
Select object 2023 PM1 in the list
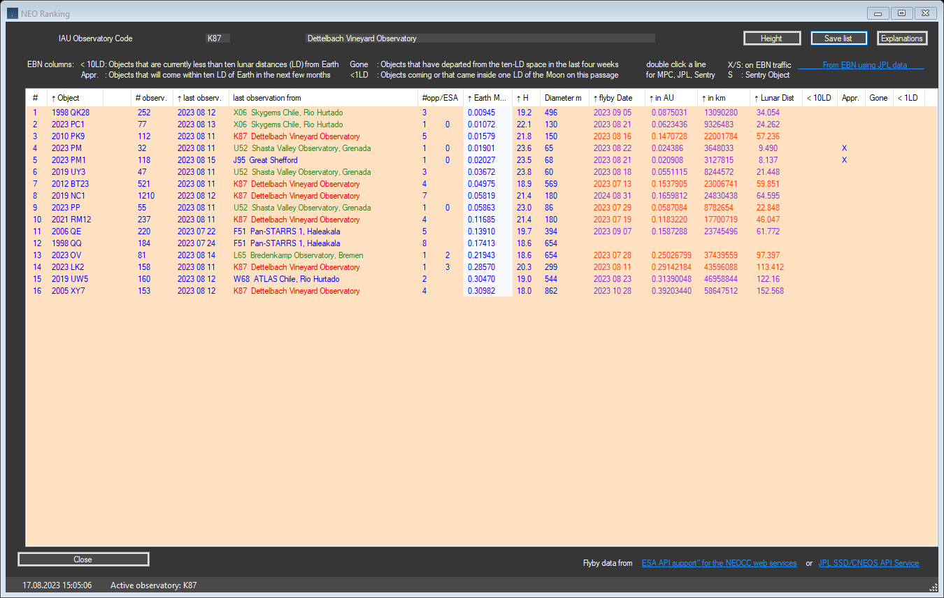(69, 160)
